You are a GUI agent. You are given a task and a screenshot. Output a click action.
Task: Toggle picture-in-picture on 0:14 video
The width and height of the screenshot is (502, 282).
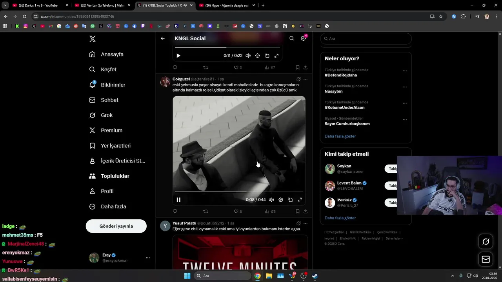click(x=290, y=200)
